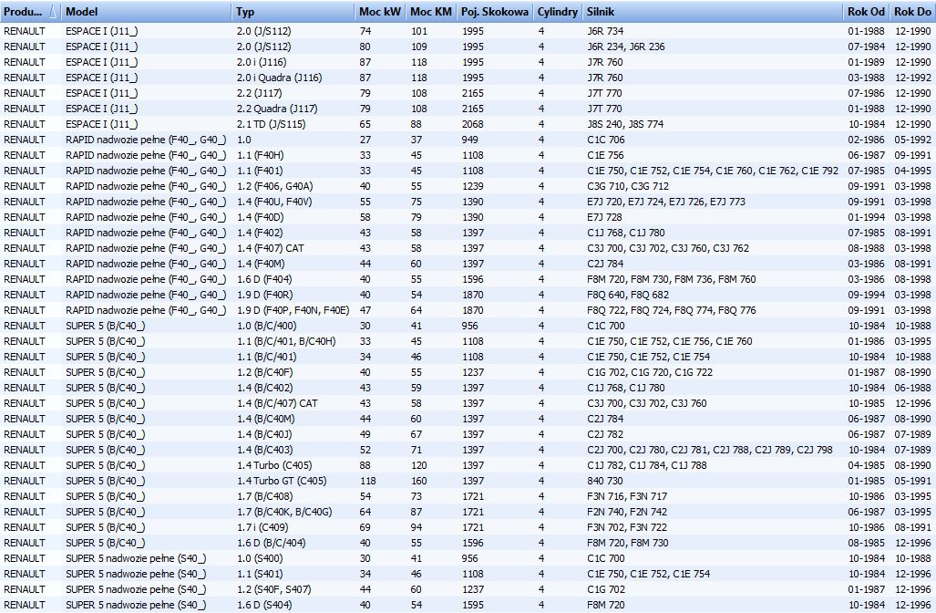Image resolution: width=936 pixels, height=613 pixels.
Task: Click displacement value 2068
Action: (472, 124)
